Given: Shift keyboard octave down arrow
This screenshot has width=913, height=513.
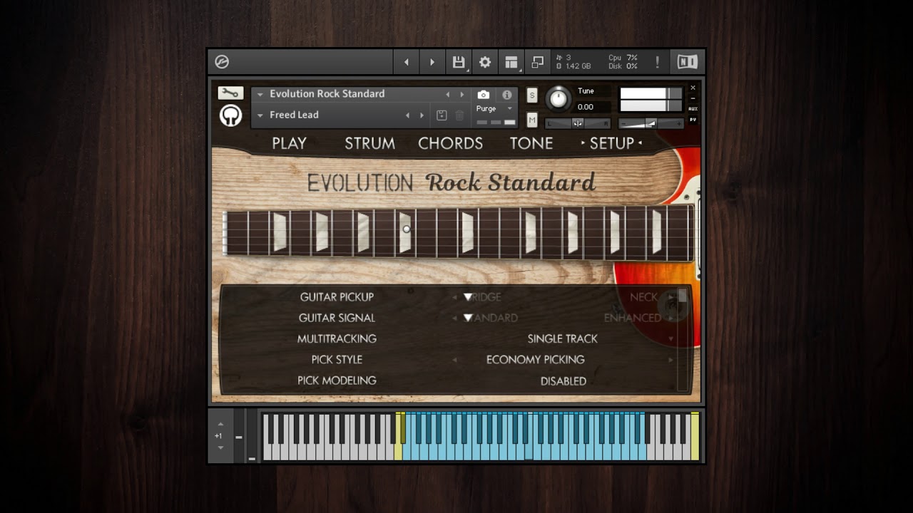Looking at the screenshot, I should tap(220, 447).
